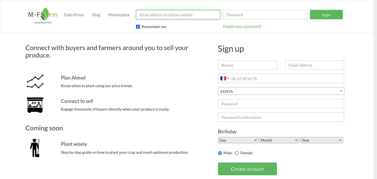This screenshot has width=377, height=179.
Task: Open the birthday Day dropdown
Action: [238, 140]
